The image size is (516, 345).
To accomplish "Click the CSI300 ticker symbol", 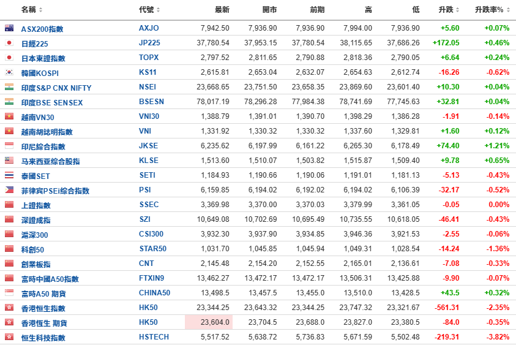I will [x=151, y=234].
